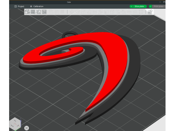Click the Top face of the view cube
The width and height of the screenshot is (175, 131).
[15, 120]
